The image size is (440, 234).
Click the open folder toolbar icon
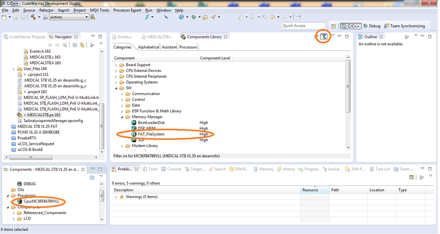pos(205,17)
